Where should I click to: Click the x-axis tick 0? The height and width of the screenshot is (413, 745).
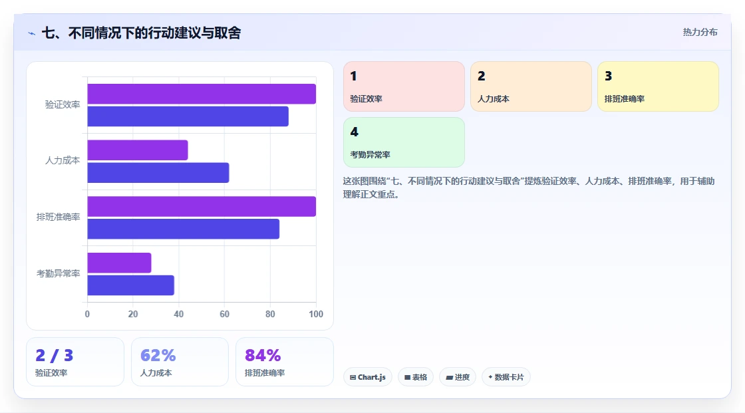coord(87,314)
